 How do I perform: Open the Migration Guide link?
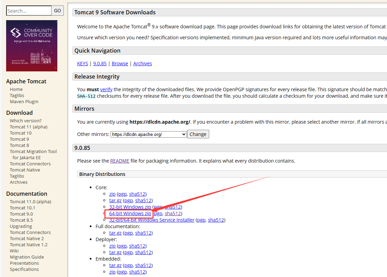(x=27, y=257)
